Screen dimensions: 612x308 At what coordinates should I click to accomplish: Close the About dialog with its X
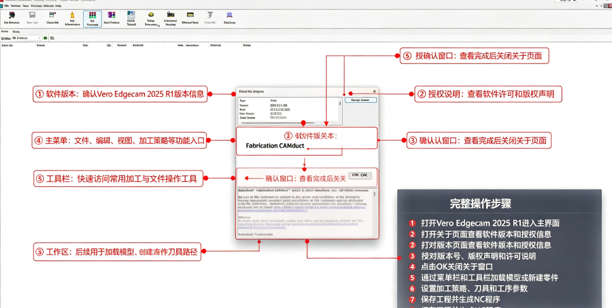click(x=374, y=91)
